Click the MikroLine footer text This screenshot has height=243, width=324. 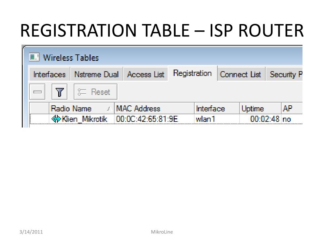coord(162,232)
